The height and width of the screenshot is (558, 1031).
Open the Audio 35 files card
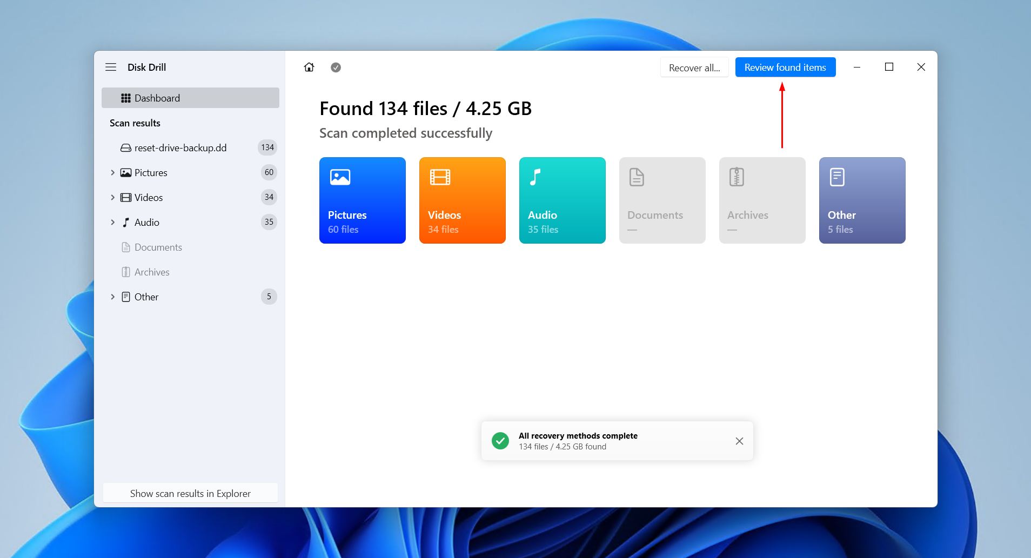(x=563, y=200)
